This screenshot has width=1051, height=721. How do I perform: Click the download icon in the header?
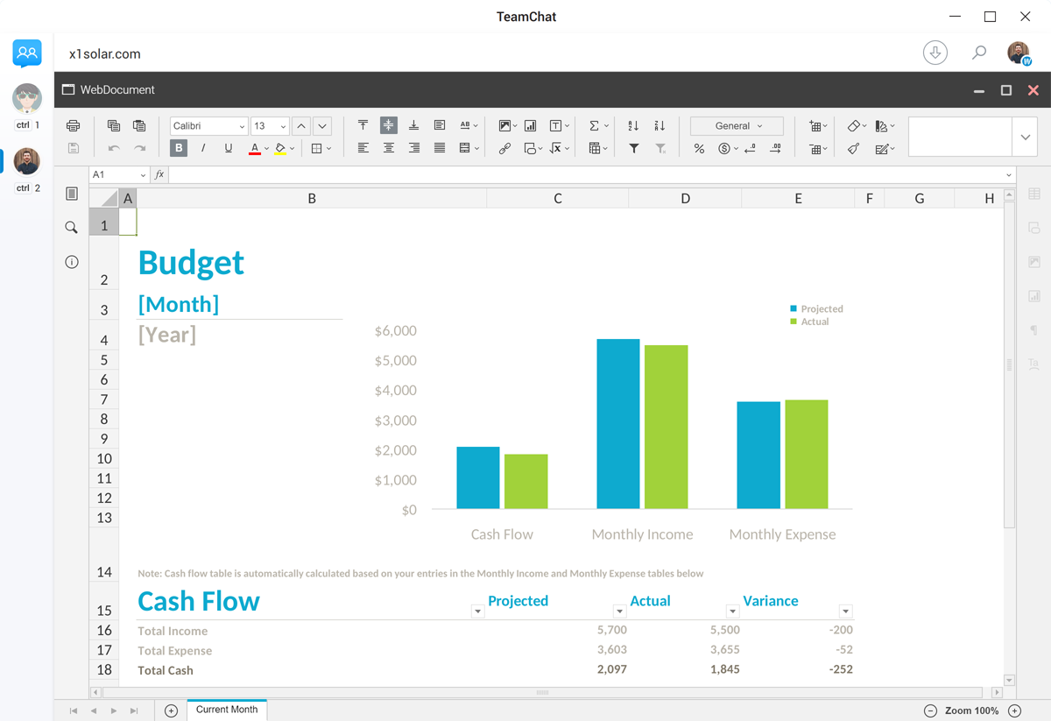935,53
